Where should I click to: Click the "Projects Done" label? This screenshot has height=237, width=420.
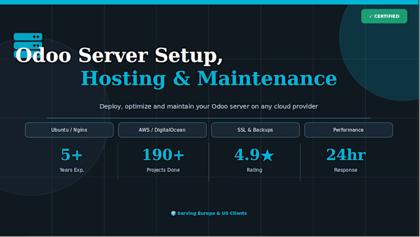pyautogui.click(x=163, y=170)
